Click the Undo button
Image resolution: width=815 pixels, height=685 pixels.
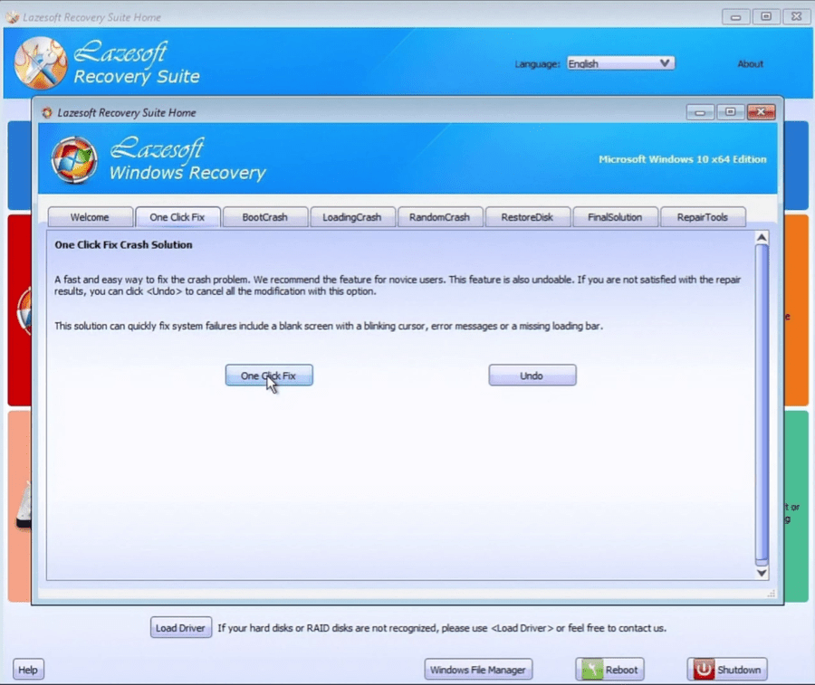[x=532, y=375]
